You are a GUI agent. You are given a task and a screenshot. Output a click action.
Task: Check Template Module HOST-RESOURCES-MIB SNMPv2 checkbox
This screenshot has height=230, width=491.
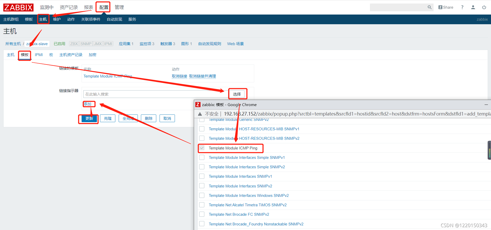pos(202,138)
